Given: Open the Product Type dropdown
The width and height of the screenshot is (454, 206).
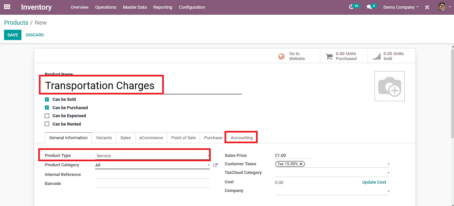Looking at the screenshot, I should click(152, 156).
